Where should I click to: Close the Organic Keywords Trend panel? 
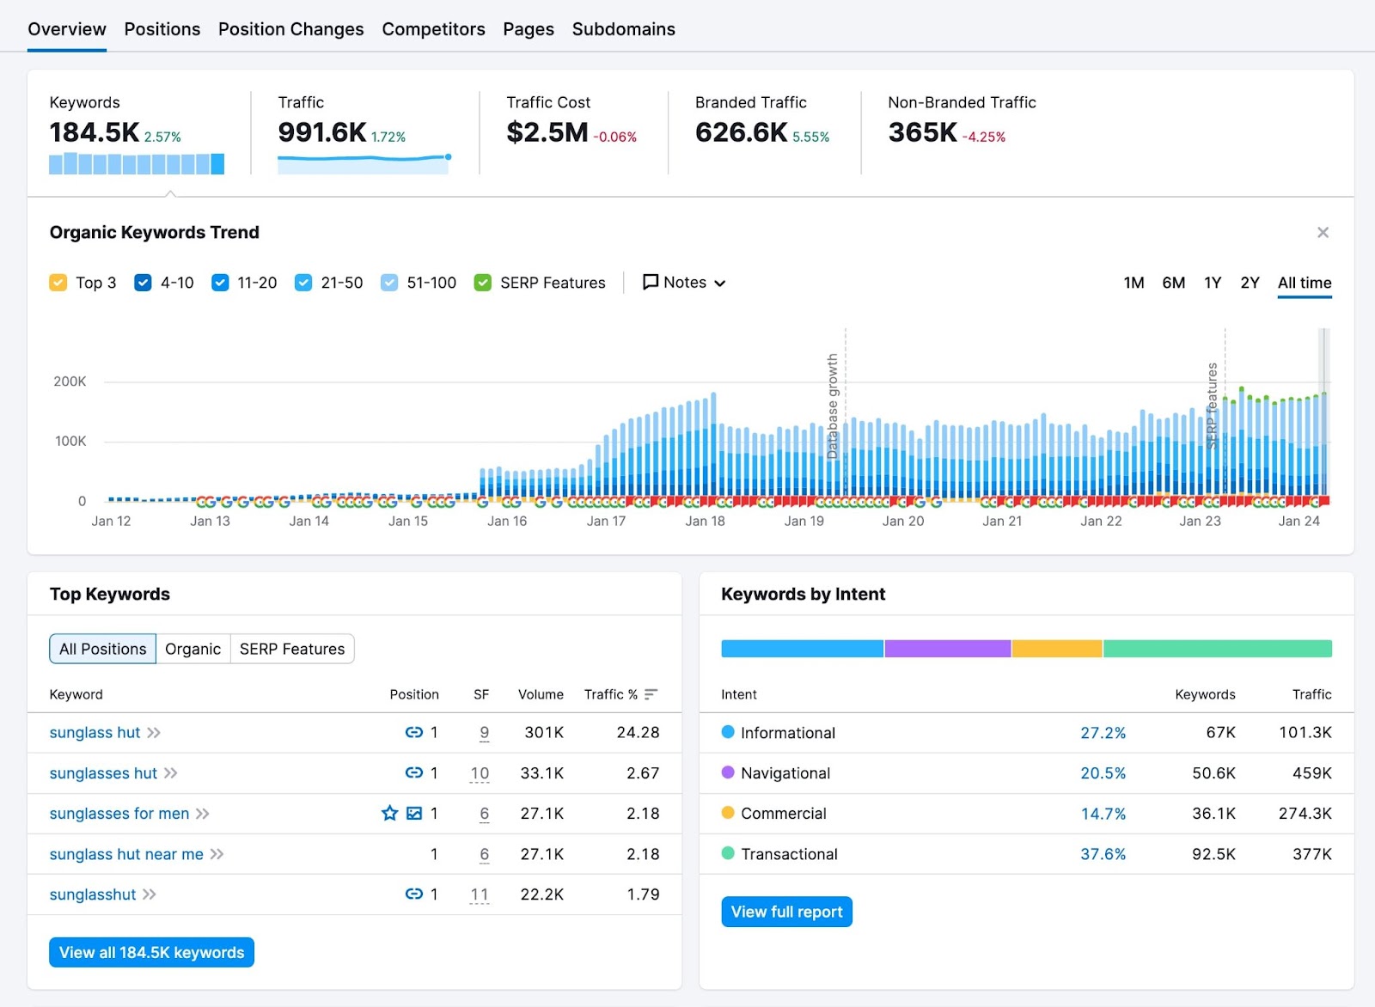tap(1323, 232)
